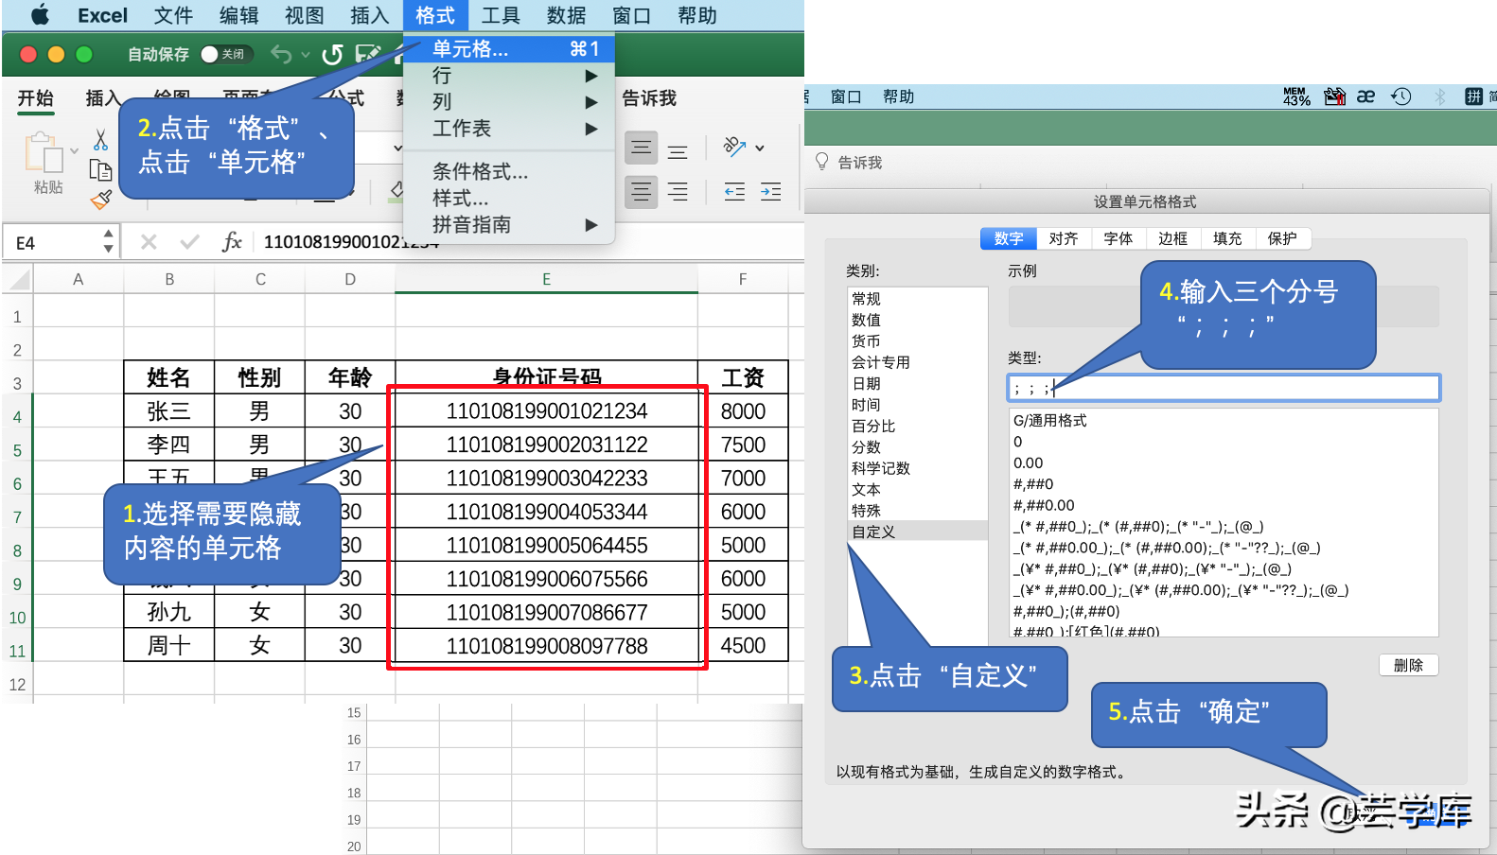Click the MEM 43% status icon
Image resolution: width=1497 pixels, height=855 pixels.
point(1296,96)
